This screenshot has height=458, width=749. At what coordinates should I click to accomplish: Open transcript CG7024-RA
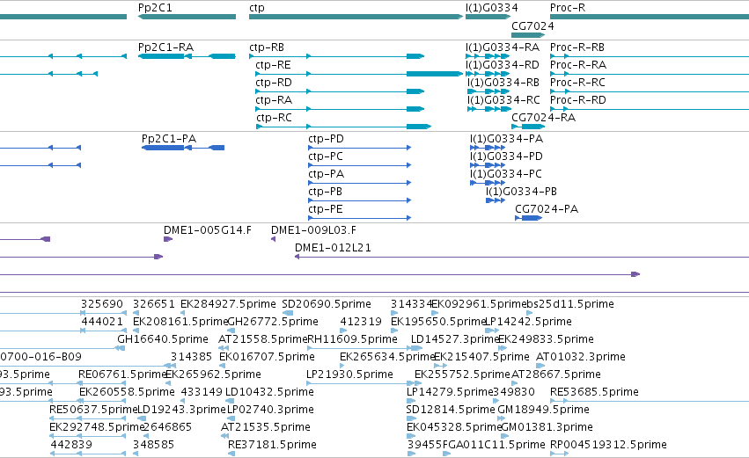tap(544, 118)
